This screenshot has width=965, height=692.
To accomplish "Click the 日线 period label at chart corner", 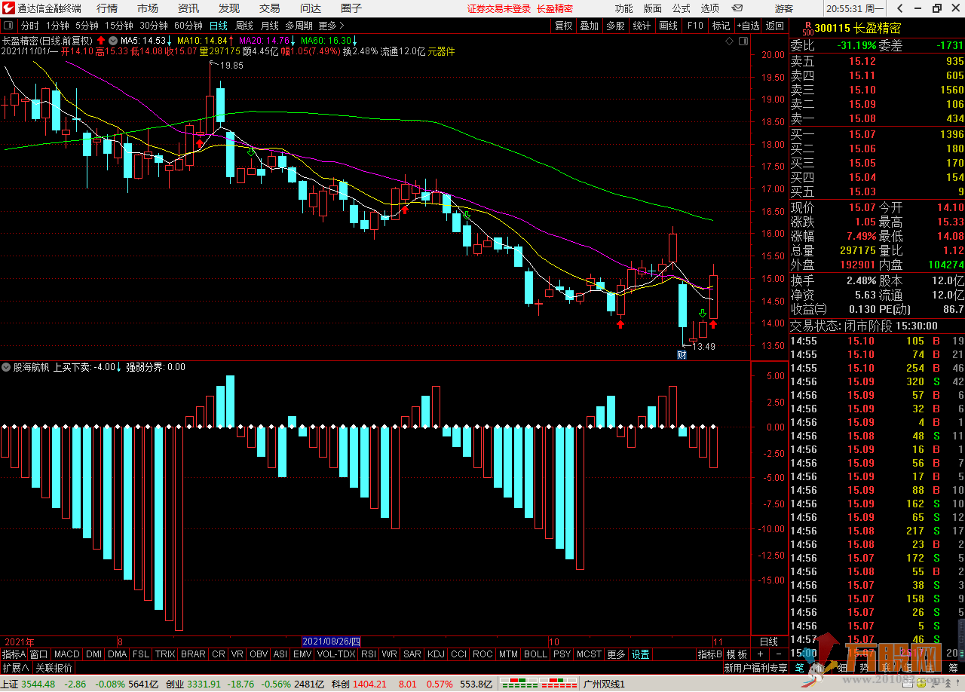I will pos(769,641).
